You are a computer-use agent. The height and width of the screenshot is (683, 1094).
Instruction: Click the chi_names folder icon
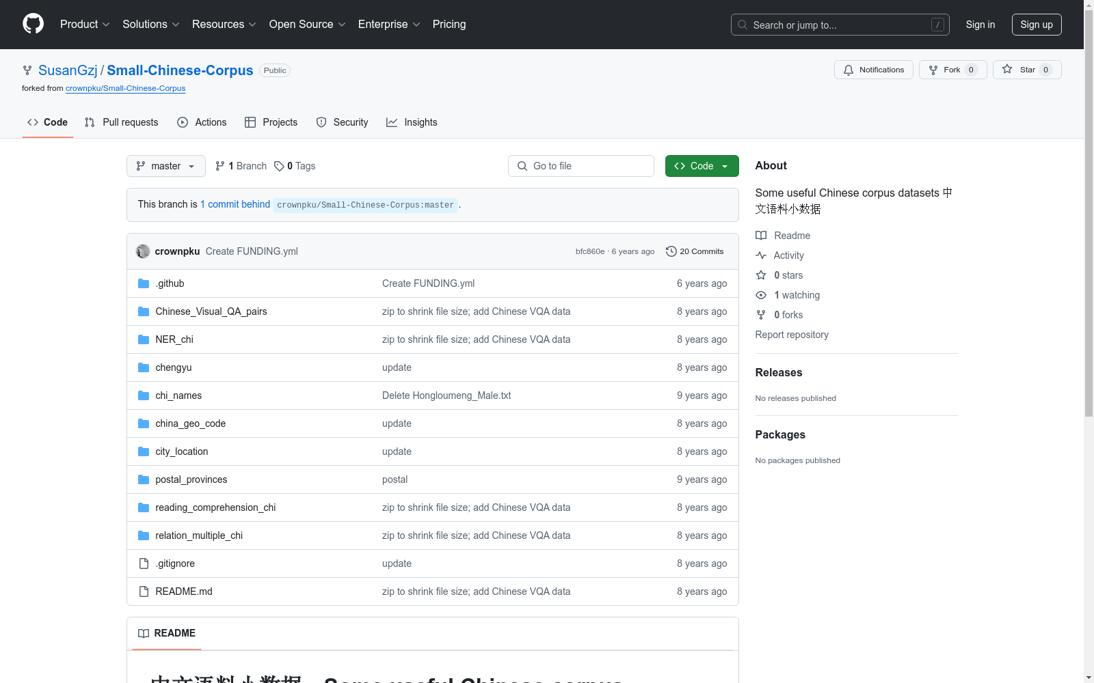pyautogui.click(x=144, y=395)
